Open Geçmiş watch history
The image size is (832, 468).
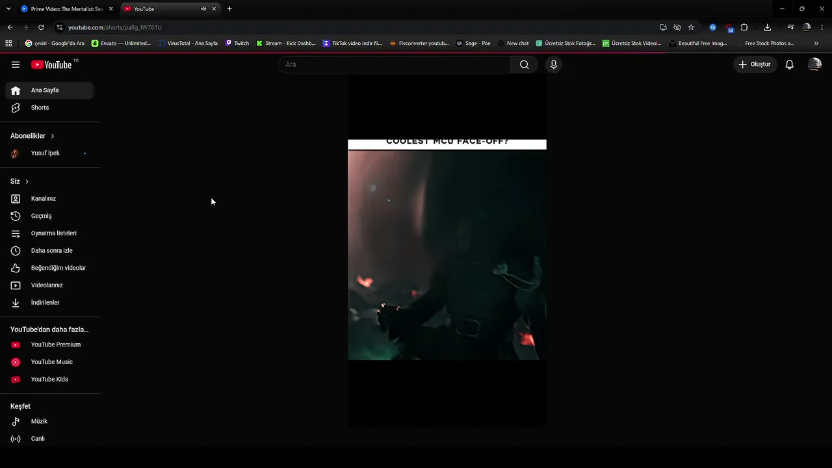[x=49, y=216]
